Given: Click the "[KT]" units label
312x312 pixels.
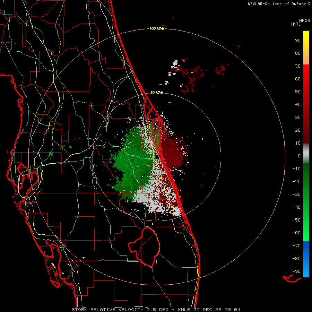Looking at the screenshot, I should [296, 24].
